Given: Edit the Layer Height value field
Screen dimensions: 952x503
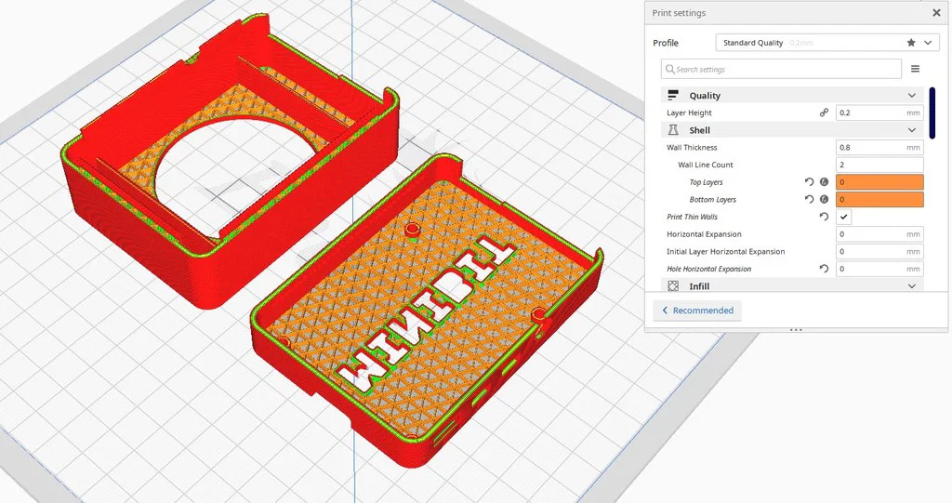Looking at the screenshot, I should (x=879, y=113).
